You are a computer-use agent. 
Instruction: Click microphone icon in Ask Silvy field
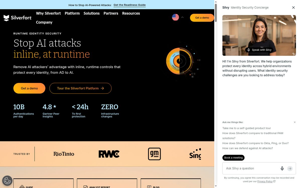pyautogui.click(x=282, y=168)
